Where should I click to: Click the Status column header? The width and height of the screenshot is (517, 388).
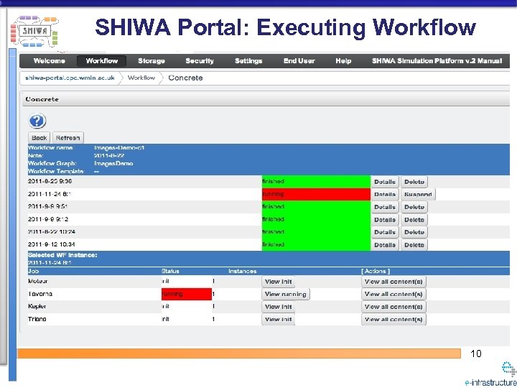(x=170, y=271)
